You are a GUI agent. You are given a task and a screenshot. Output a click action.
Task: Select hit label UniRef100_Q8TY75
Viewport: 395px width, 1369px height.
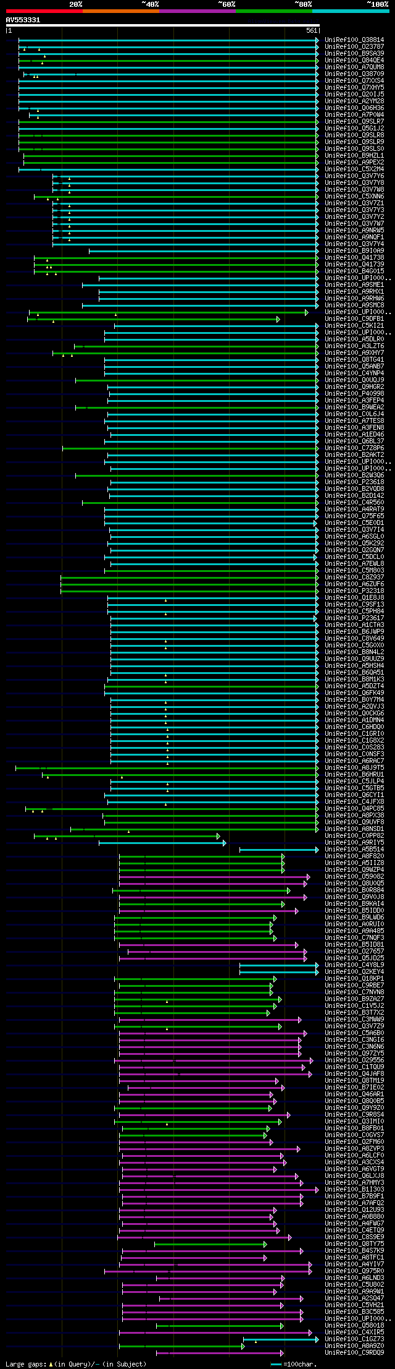point(354,1244)
